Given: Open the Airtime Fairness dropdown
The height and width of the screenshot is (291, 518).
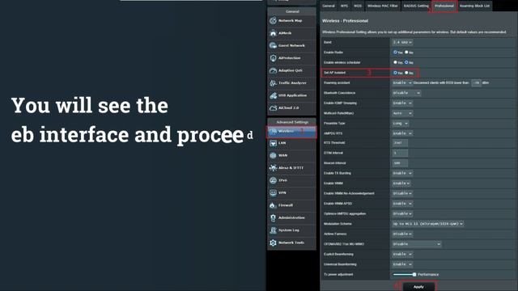Looking at the screenshot, I should [402, 234].
